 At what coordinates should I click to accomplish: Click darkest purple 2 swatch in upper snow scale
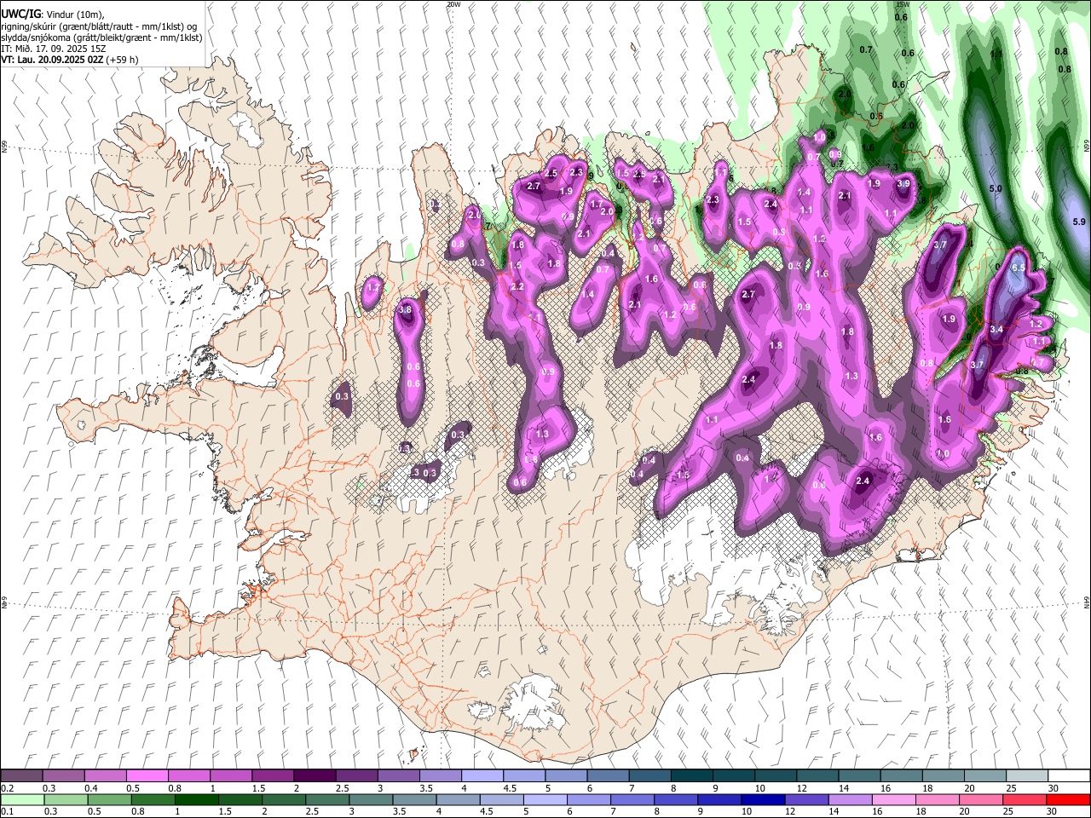tap(315, 775)
